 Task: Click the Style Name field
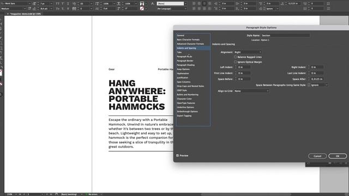[285, 35]
